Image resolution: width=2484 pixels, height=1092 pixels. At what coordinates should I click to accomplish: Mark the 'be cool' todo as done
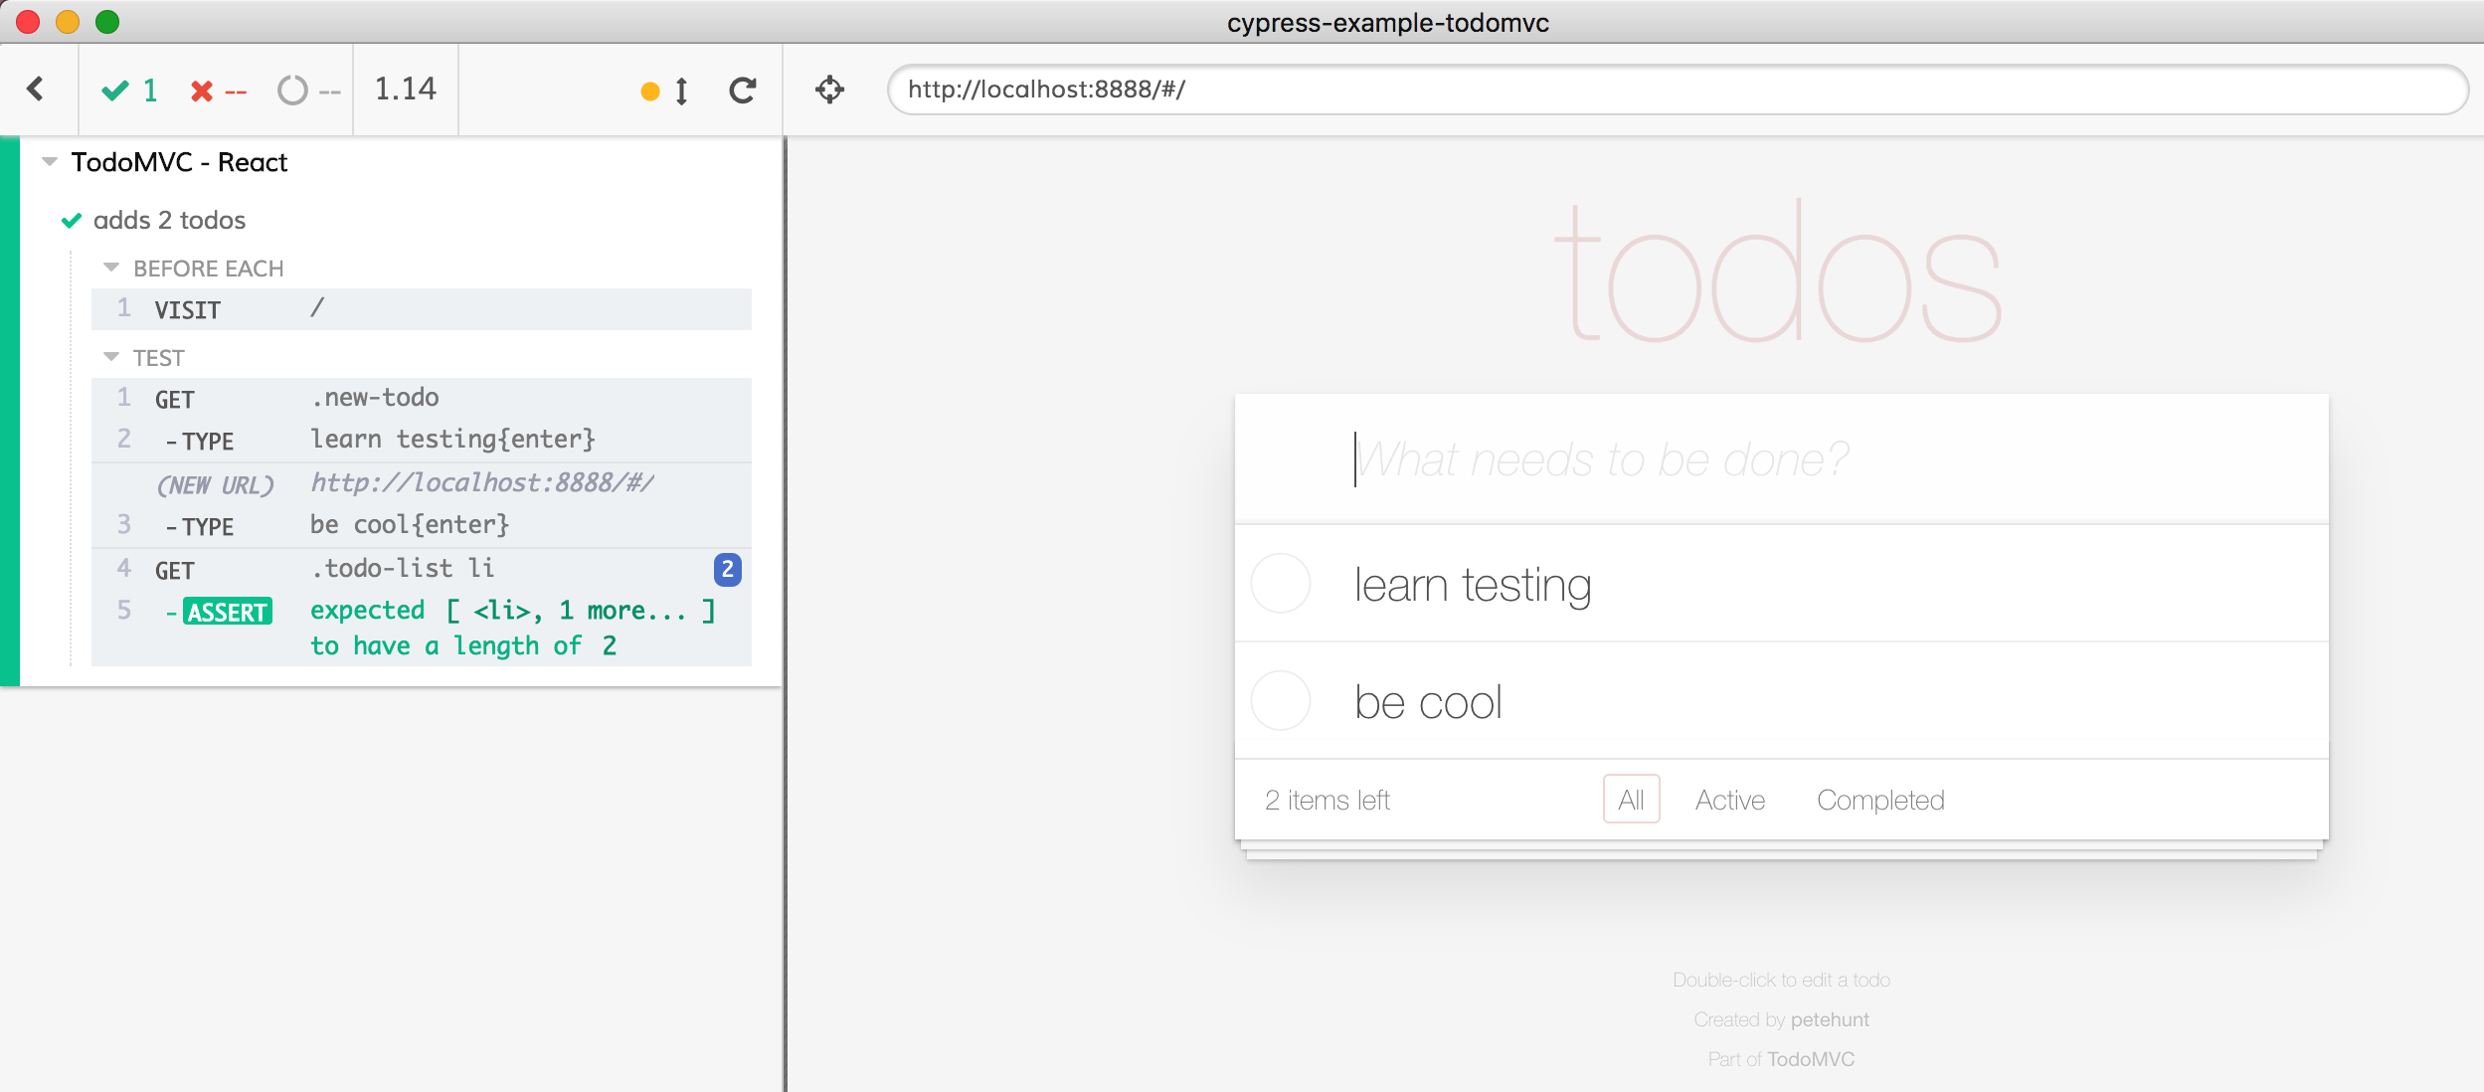(x=1281, y=701)
